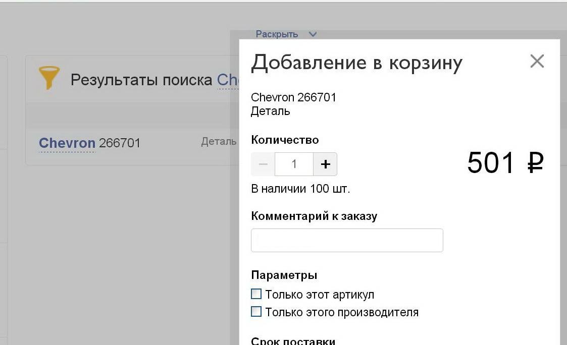Open the Chevron brand link in results
Viewport: 567px width, 345px height.
[67, 143]
